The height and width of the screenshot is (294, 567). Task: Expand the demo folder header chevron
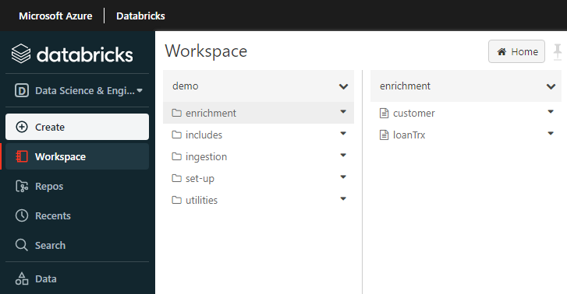[x=343, y=86]
